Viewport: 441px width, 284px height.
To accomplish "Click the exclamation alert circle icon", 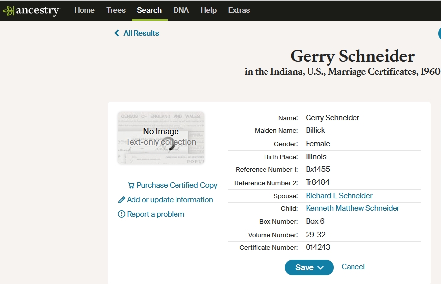I will [121, 214].
